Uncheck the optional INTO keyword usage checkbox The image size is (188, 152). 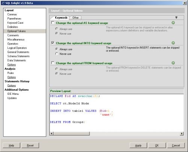(x=53, y=43)
